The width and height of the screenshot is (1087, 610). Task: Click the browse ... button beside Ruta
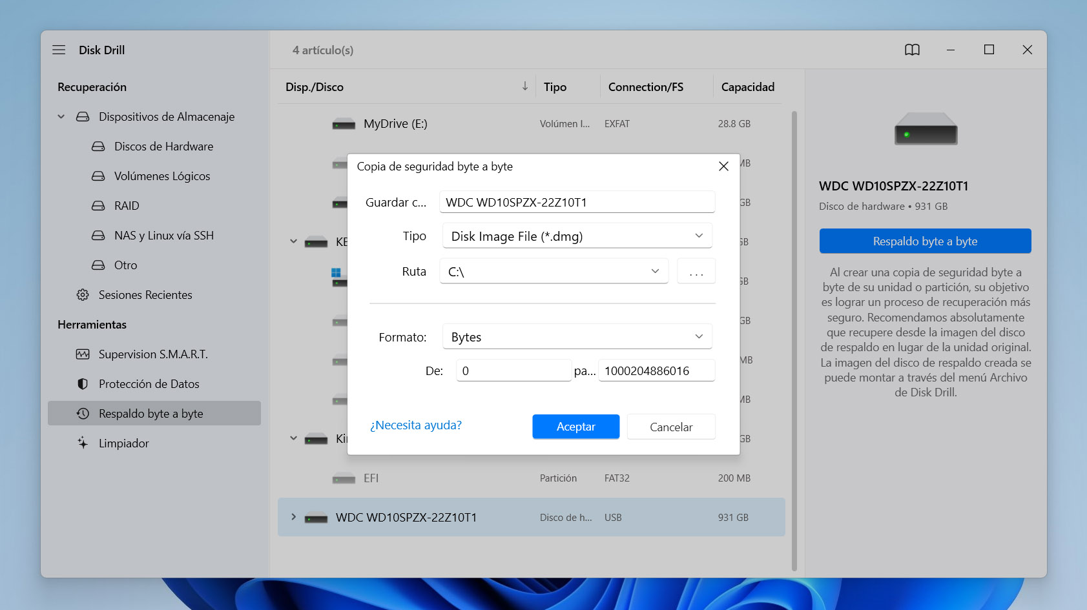[x=696, y=271]
